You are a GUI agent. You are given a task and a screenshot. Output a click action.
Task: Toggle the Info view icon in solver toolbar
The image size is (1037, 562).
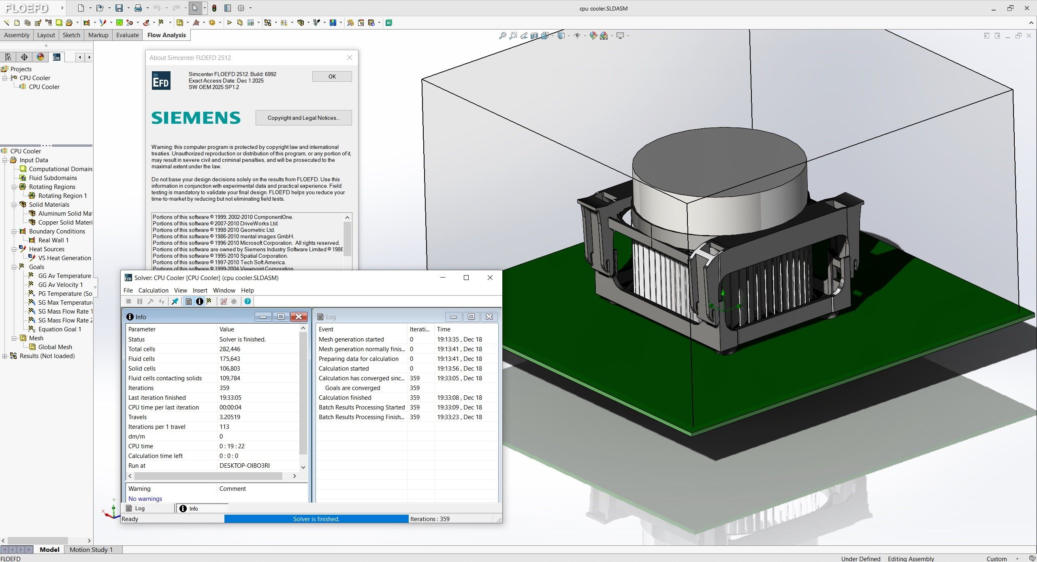coord(199,301)
